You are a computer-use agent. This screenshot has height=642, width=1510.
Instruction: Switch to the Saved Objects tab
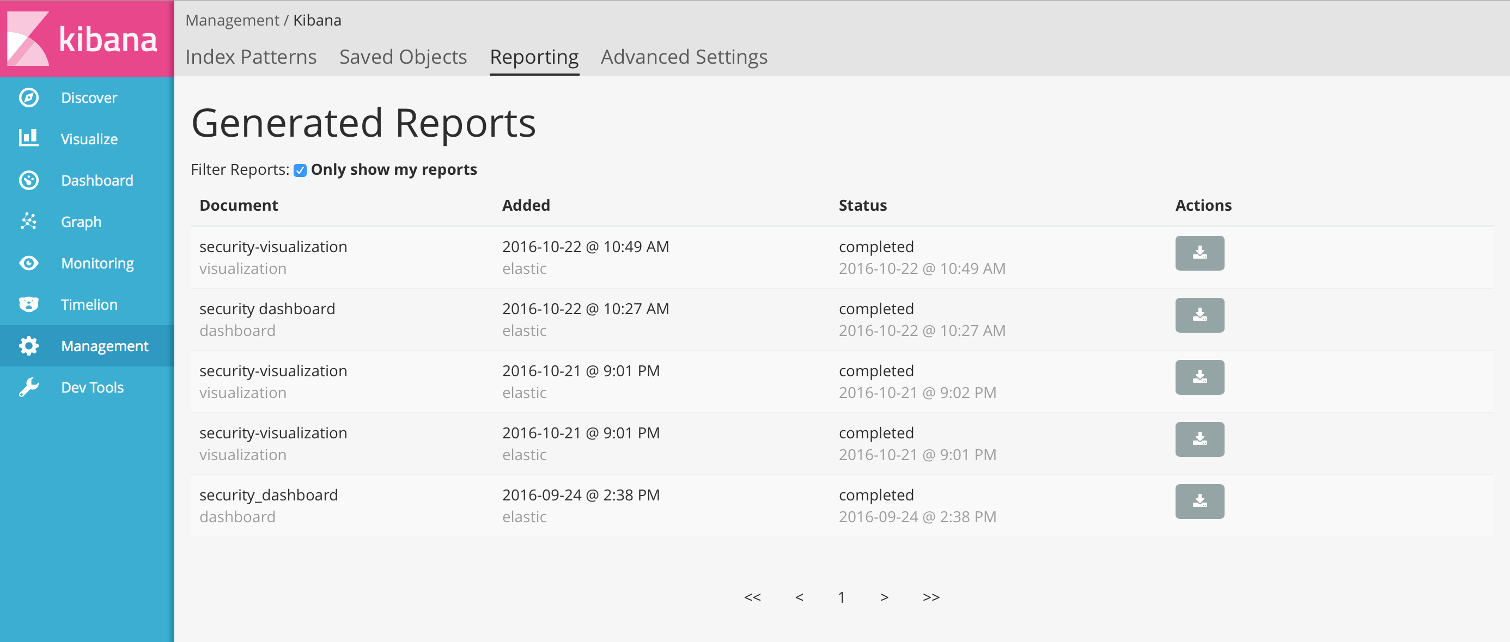point(403,57)
